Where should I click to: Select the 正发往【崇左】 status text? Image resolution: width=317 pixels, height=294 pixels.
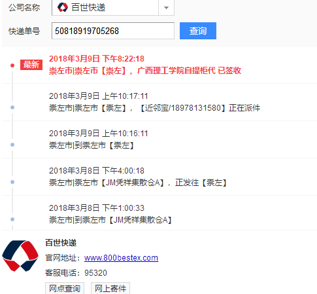pos(201,183)
